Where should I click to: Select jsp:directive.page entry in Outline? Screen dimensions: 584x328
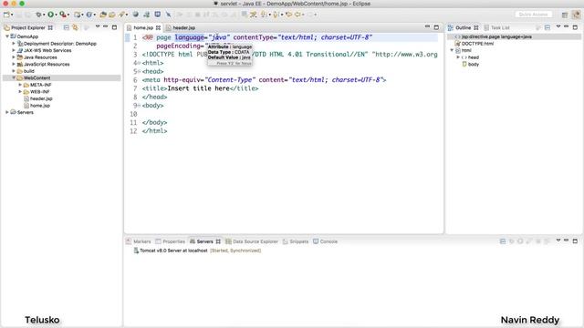pyautogui.click(x=496, y=36)
